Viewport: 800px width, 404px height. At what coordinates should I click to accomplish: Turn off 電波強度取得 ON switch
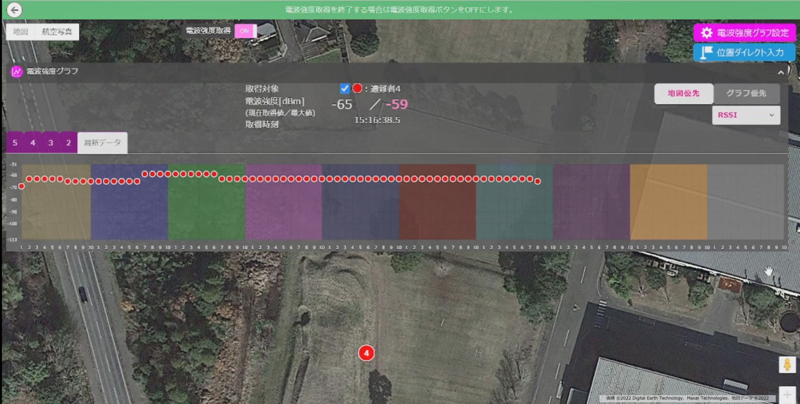(x=245, y=31)
